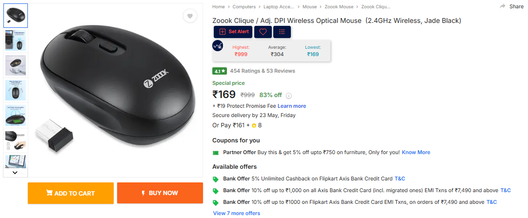528x218 pixels.
Task: Click the Share arrow icon
Action: (x=503, y=6)
